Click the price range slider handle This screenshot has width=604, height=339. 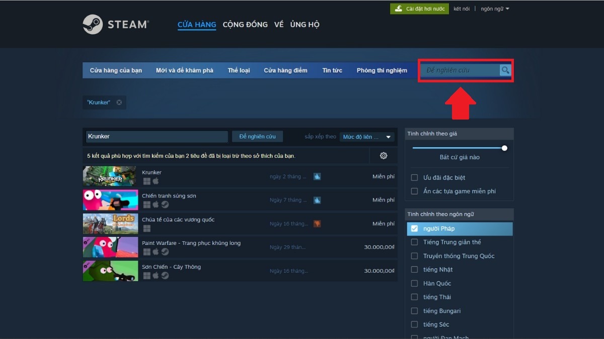504,148
